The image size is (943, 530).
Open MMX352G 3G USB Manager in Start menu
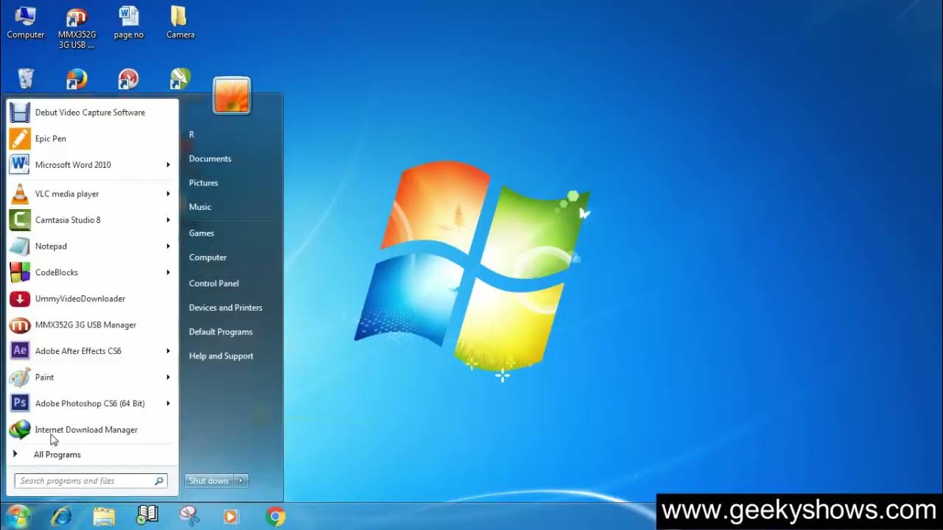click(x=91, y=325)
